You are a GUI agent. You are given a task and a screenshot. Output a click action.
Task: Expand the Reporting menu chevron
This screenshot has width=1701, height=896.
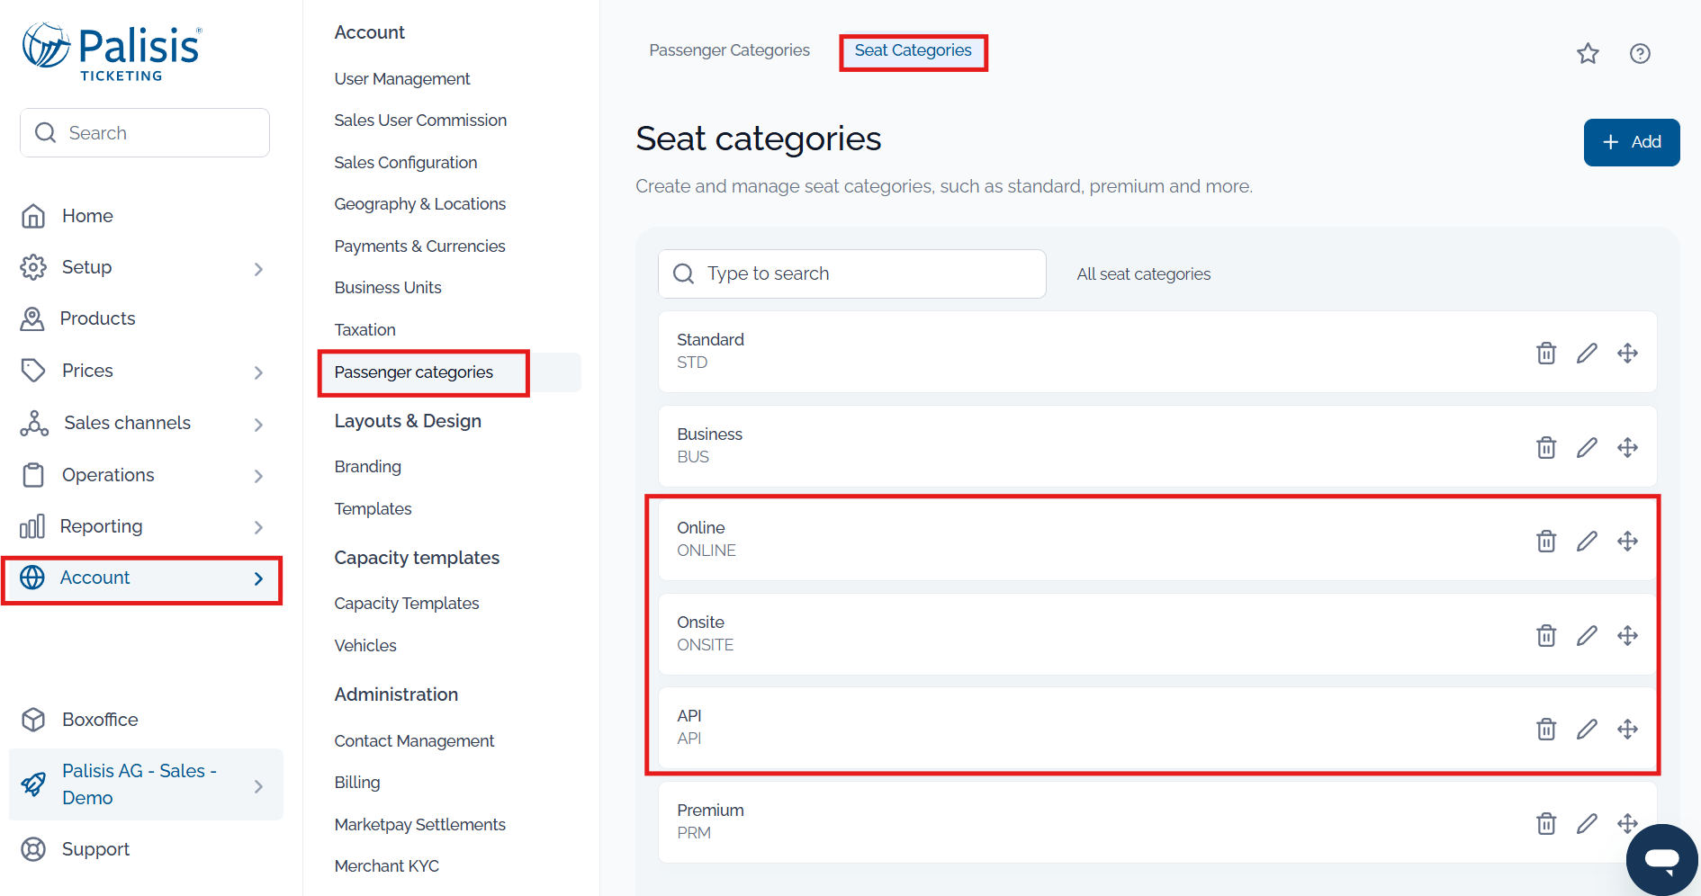(x=258, y=527)
